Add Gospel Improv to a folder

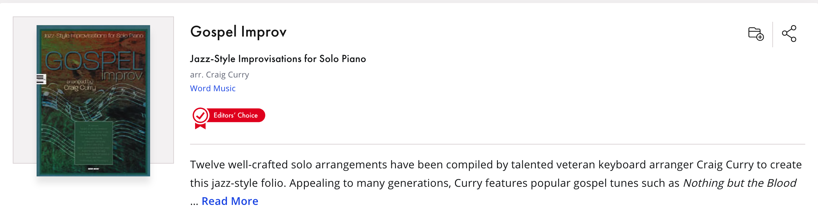click(756, 34)
